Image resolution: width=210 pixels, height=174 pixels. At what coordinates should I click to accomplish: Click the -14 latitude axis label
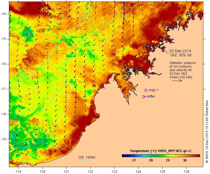[3, 14]
